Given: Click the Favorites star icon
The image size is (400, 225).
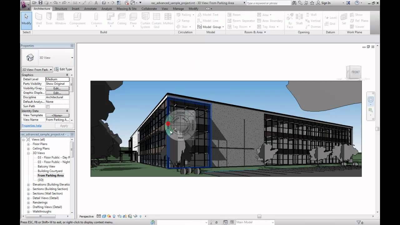Looking at the screenshot, I should [x=312, y=3].
